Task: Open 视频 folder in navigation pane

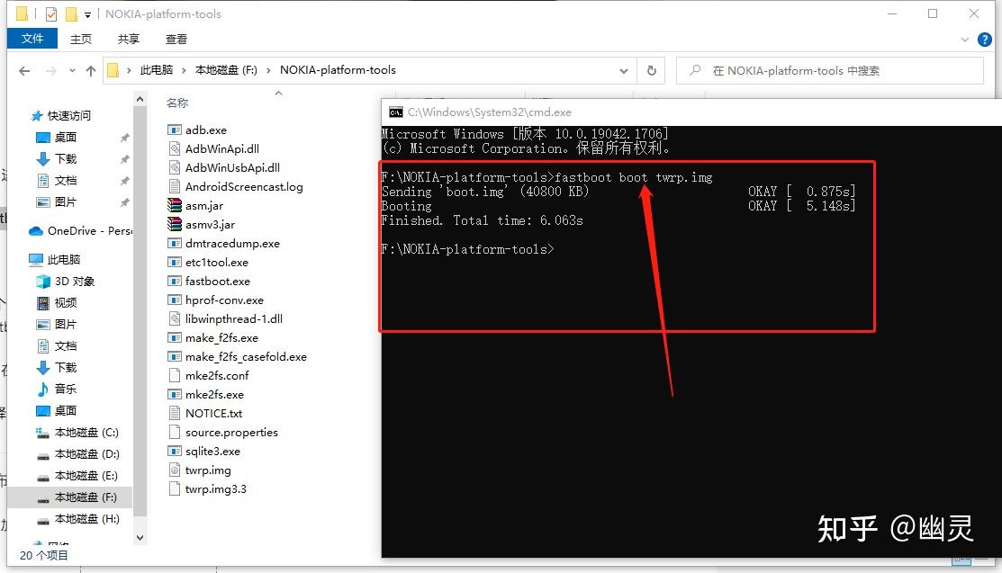Action: click(65, 303)
